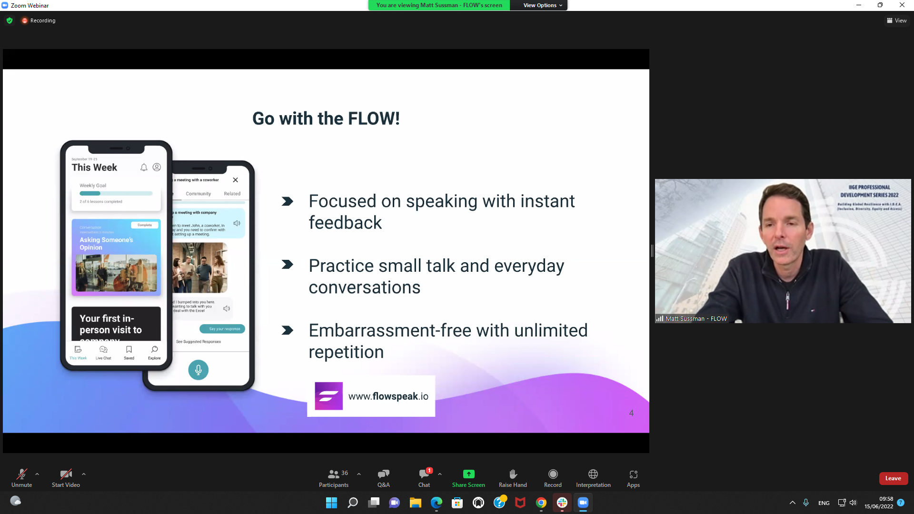Click the shared slide content area
The height and width of the screenshot is (514, 914).
[326, 251]
